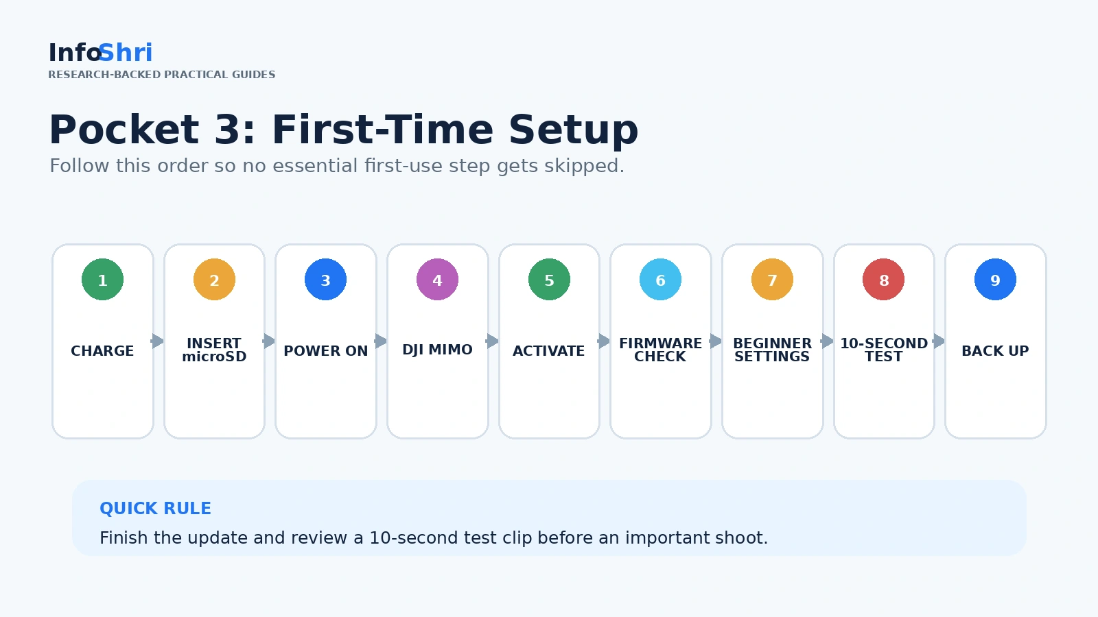Select the red step 8 circle

click(x=883, y=279)
